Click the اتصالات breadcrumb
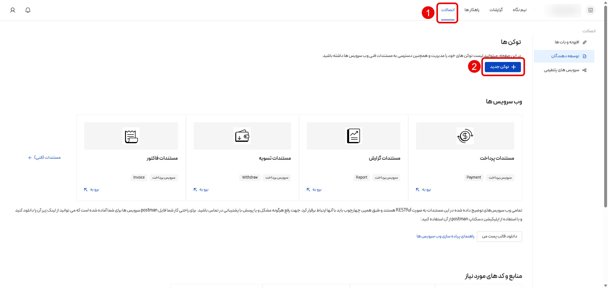The height and width of the screenshot is (288, 608). (589, 31)
